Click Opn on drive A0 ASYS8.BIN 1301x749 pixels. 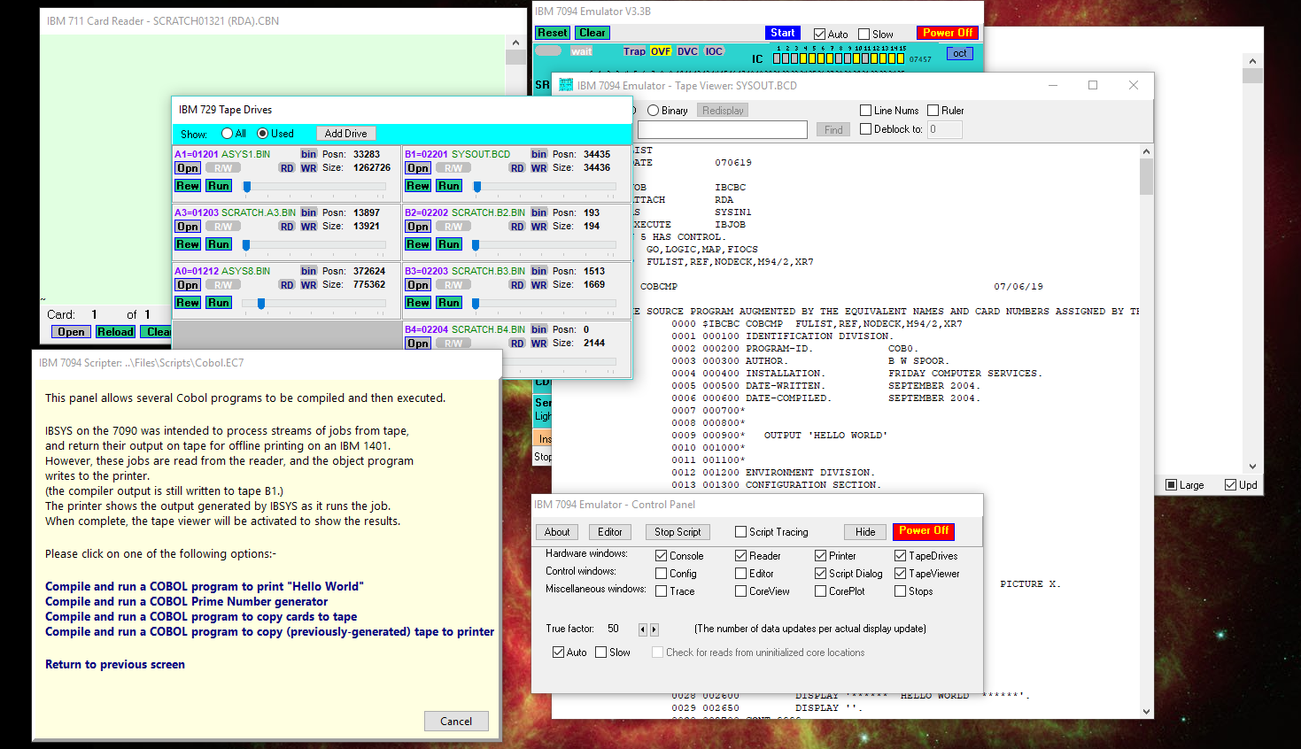tap(187, 285)
